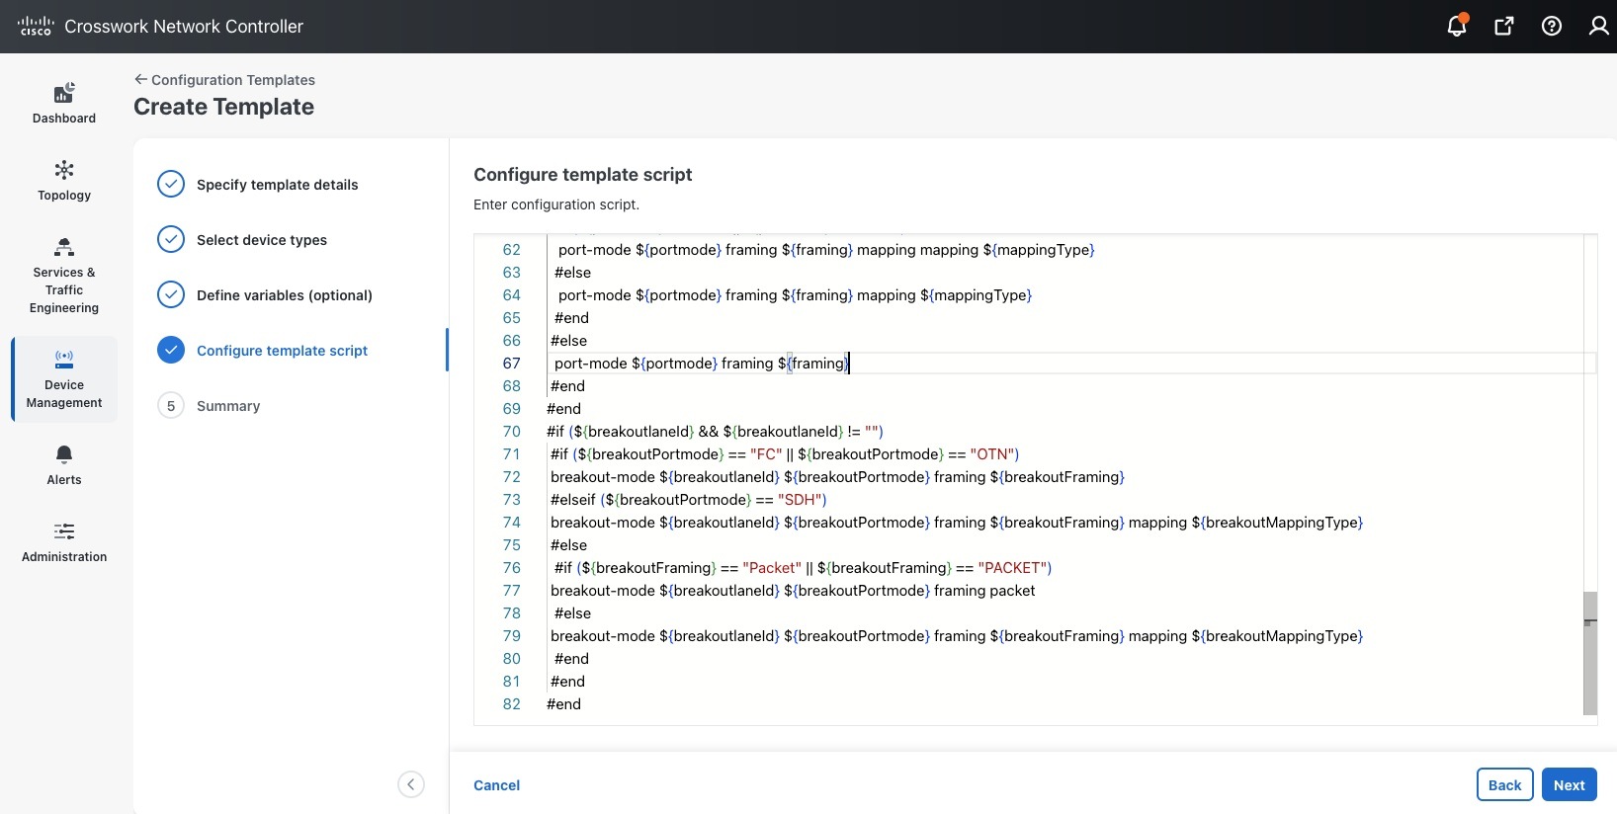Click ${breakoutMappingType} on line 79

[1277, 636]
